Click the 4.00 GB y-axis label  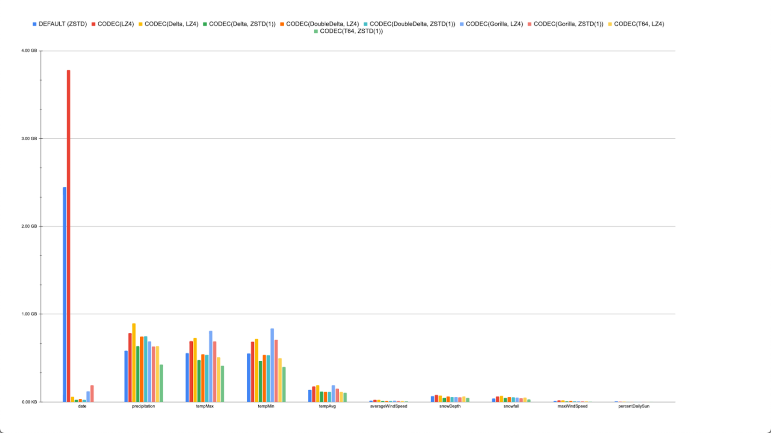29,51
